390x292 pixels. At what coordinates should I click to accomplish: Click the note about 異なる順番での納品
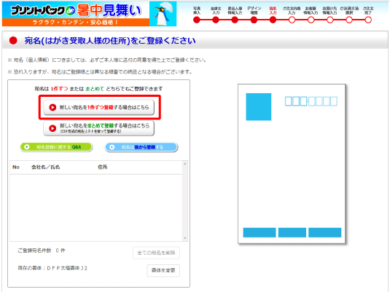pos(100,72)
